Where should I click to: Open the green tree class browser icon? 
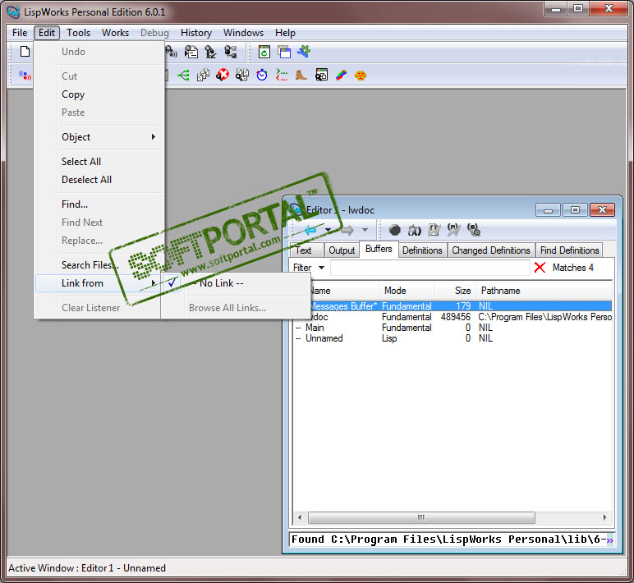(183, 76)
